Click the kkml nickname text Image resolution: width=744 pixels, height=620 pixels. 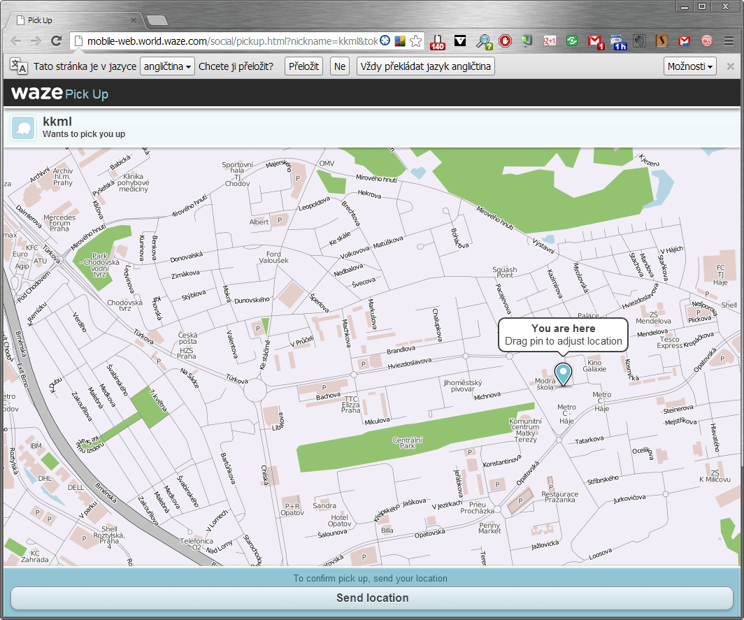pyautogui.click(x=57, y=122)
